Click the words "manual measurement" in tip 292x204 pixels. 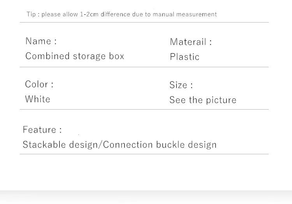pyautogui.click(x=185, y=14)
